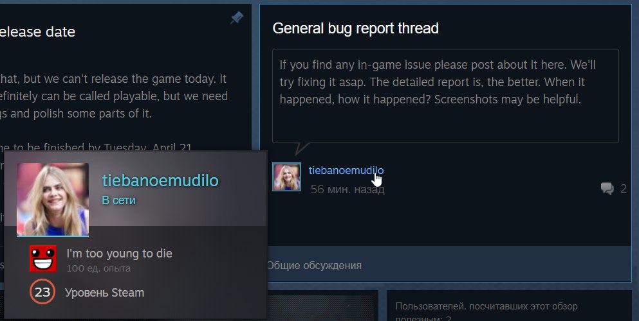Click the red smiley badge icon

(42, 259)
